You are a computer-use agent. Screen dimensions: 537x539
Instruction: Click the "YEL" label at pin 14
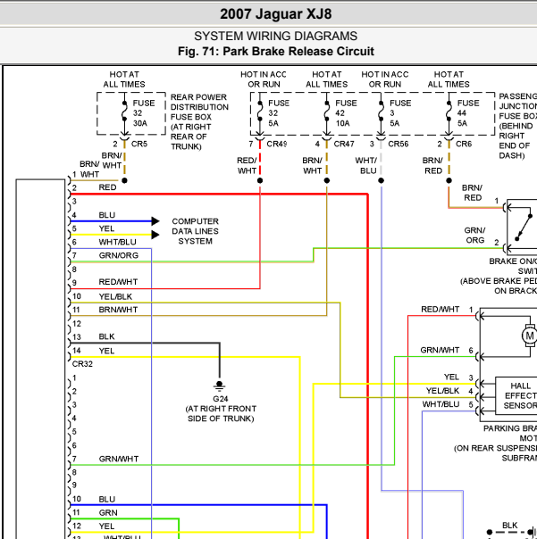click(x=106, y=351)
